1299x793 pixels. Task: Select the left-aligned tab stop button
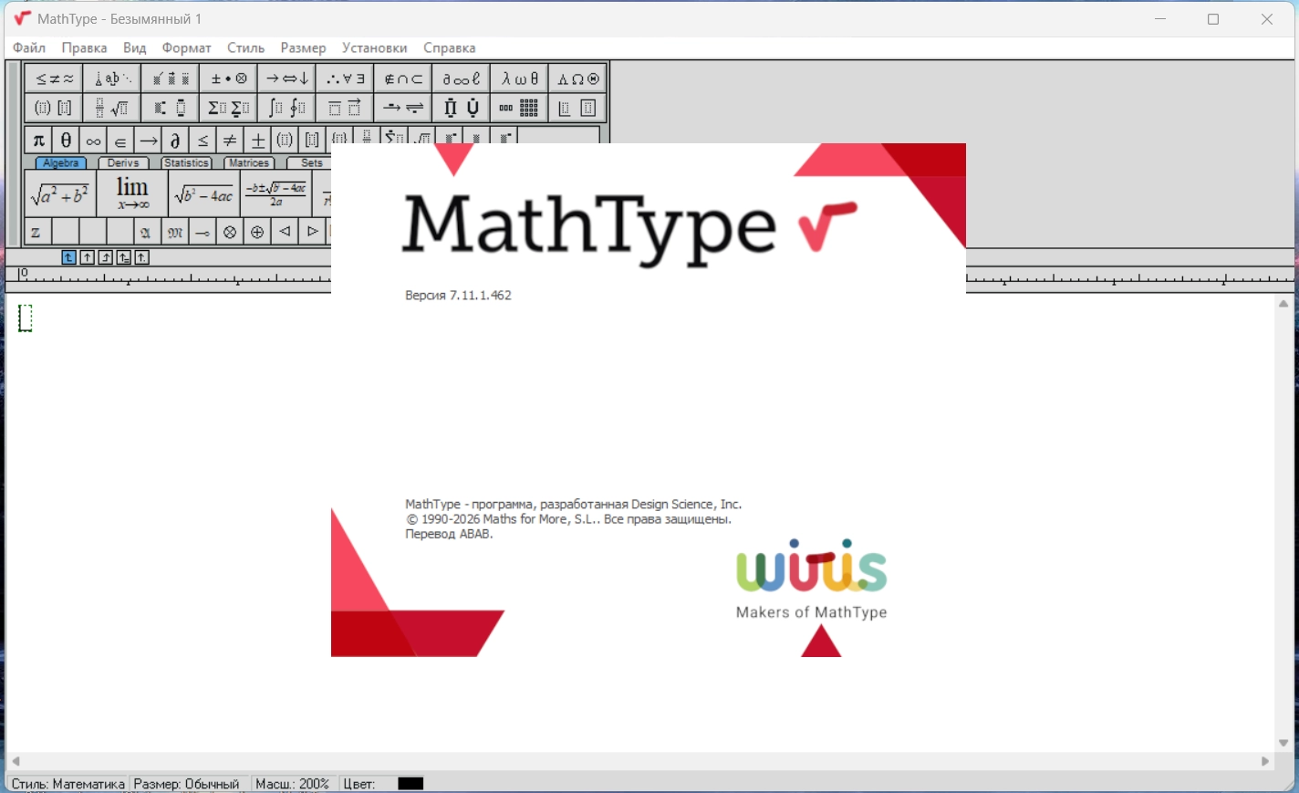point(68,257)
